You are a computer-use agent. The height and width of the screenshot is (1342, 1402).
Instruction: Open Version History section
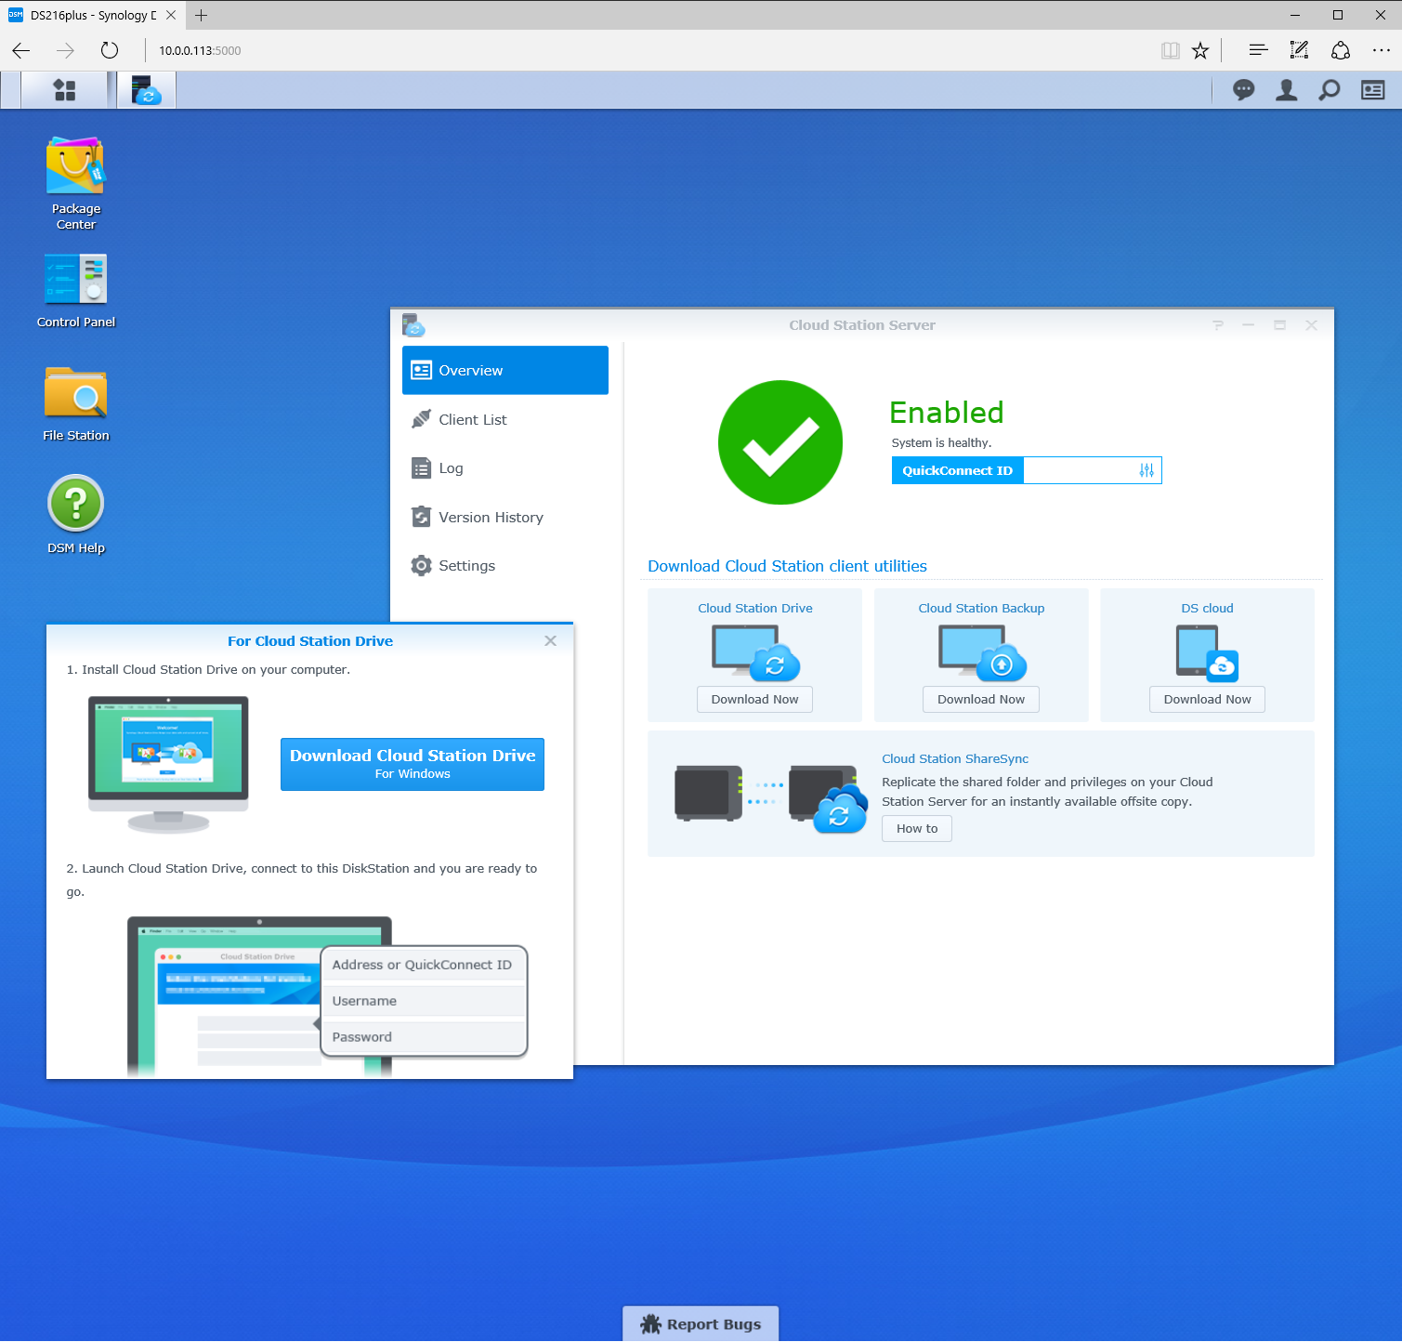504,517
